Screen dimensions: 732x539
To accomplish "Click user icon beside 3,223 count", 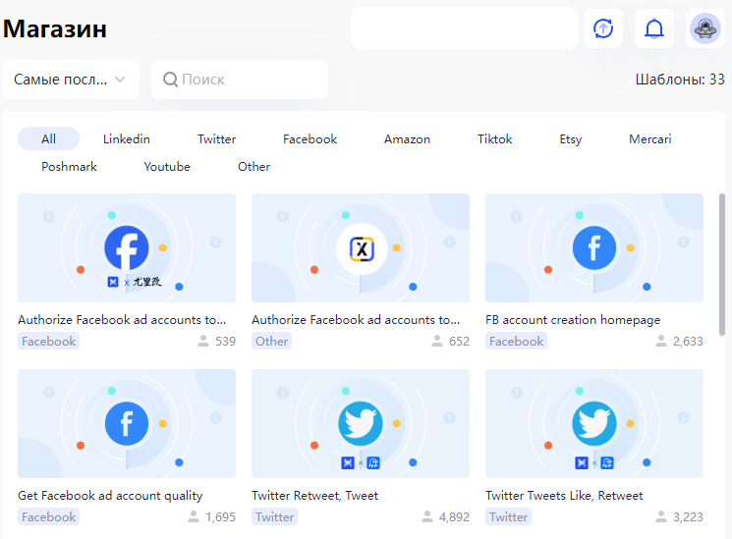I will tap(661, 516).
